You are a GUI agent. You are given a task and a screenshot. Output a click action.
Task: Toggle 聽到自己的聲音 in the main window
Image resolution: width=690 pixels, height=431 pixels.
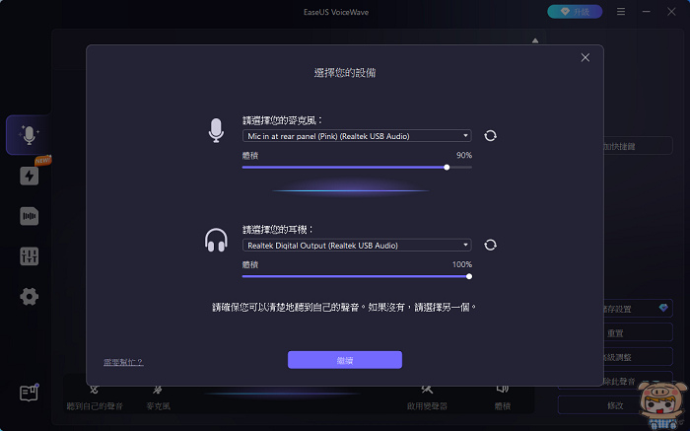pyautogui.click(x=95, y=397)
